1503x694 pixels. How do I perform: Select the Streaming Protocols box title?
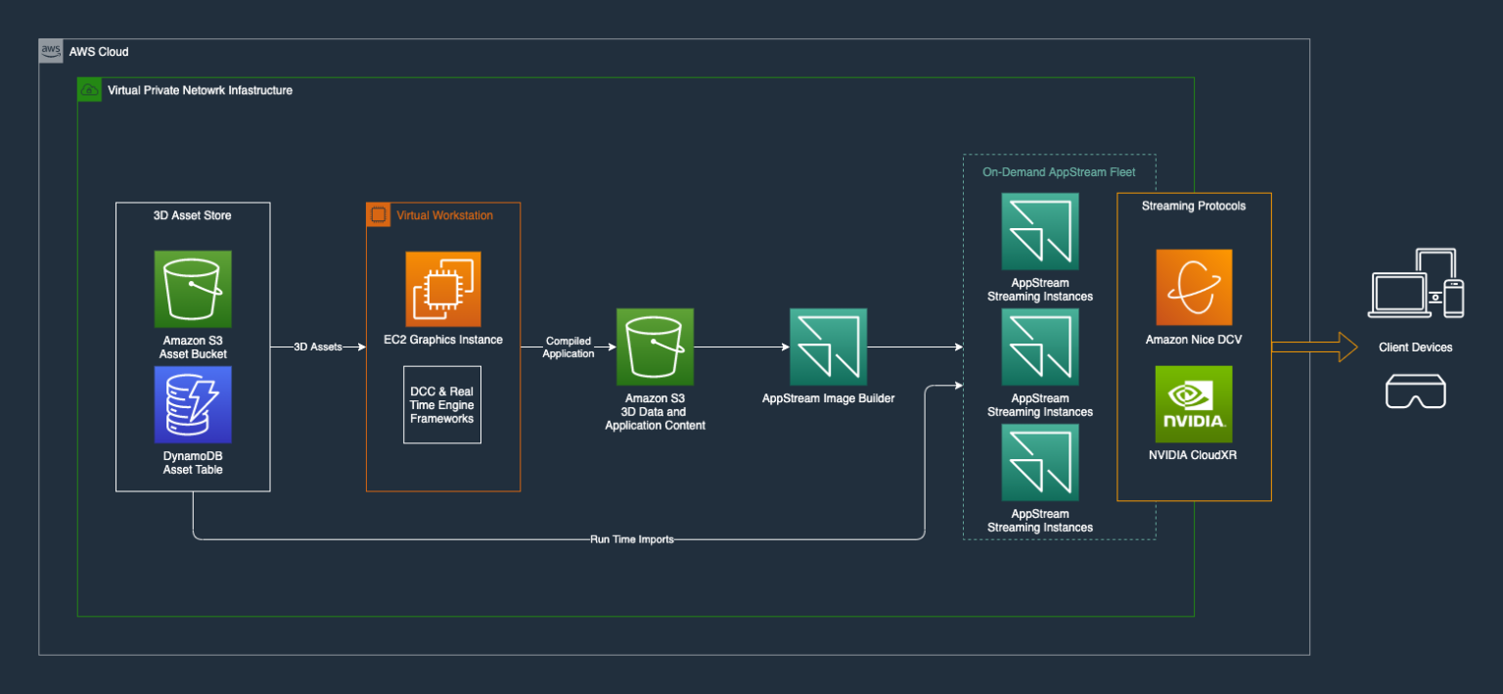(x=1193, y=206)
